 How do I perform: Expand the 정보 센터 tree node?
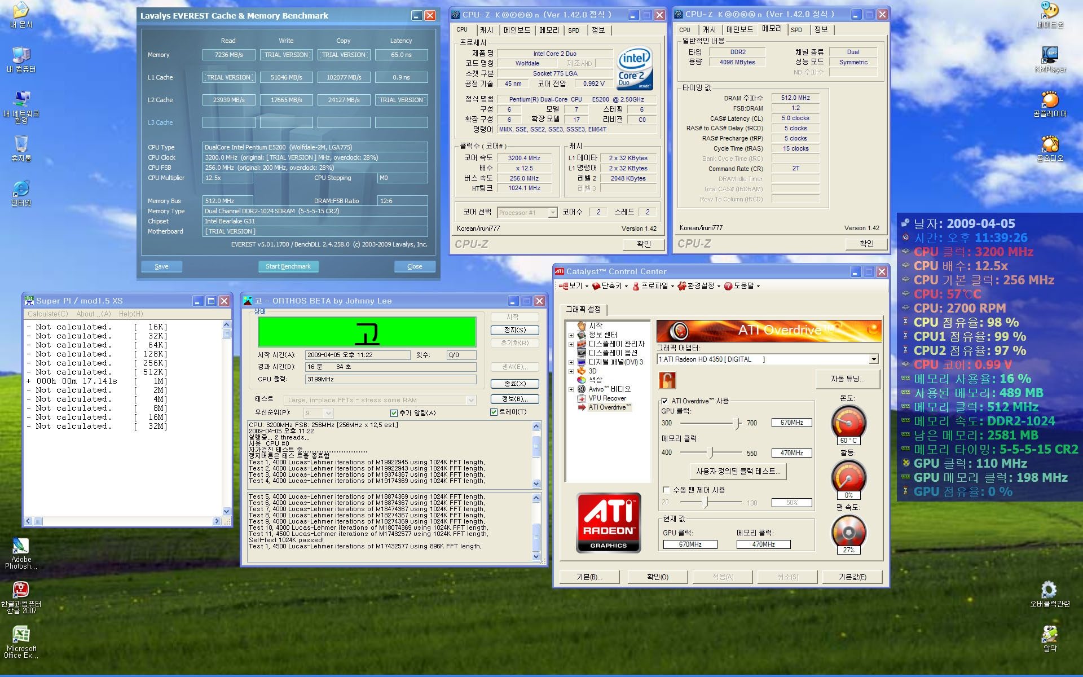coord(571,335)
